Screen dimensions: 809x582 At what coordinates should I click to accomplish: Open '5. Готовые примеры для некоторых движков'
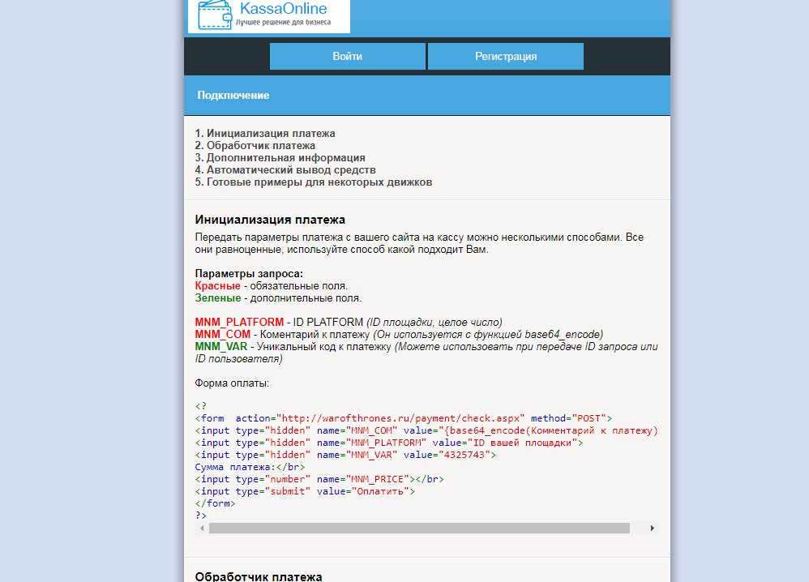314,182
